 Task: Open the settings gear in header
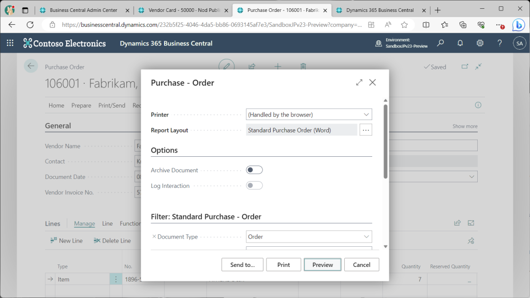(480, 43)
